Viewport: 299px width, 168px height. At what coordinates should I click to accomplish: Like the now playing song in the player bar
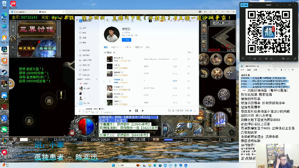tap(87, 112)
